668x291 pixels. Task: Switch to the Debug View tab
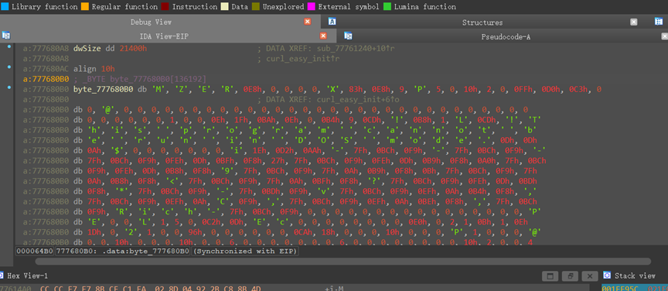(x=151, y=22)
